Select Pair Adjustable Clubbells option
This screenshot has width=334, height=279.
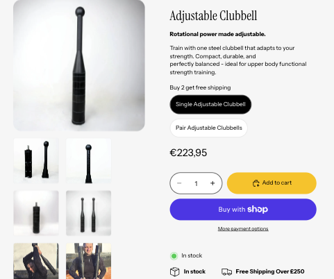click(x=208, y=128)
